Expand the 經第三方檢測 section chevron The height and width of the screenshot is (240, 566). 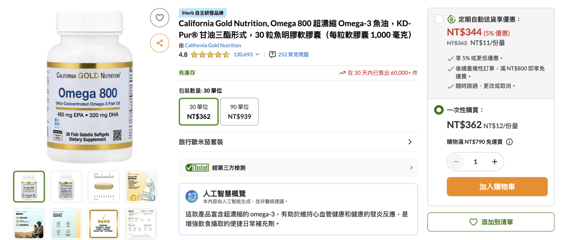coord(411,168)
